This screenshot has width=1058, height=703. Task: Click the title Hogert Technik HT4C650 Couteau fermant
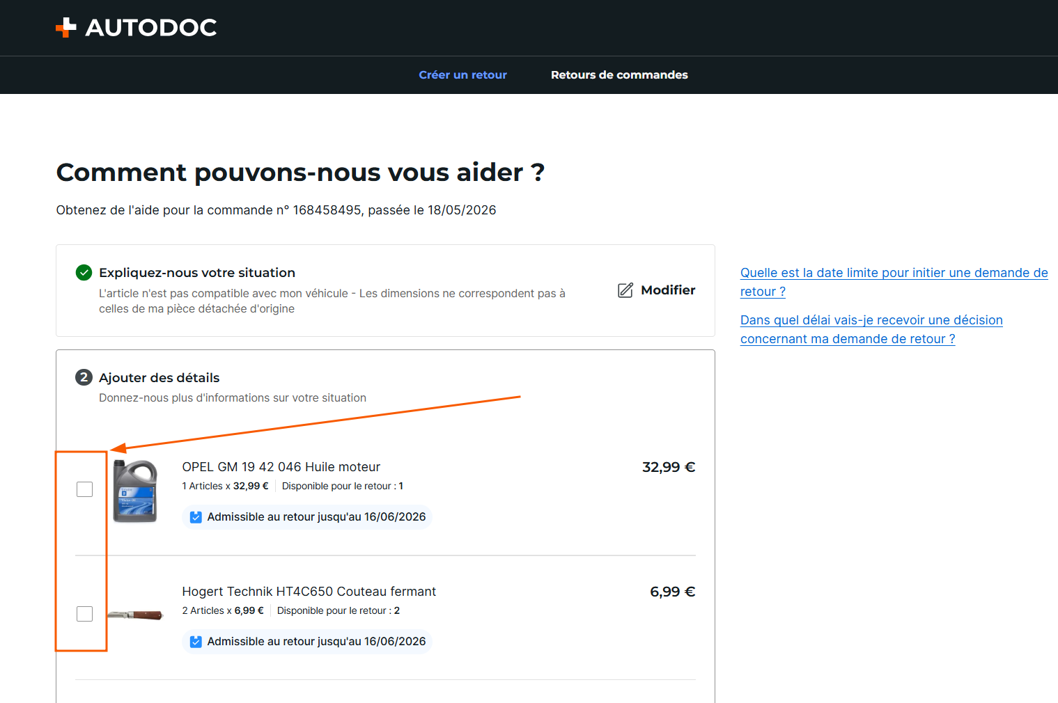pyautogui.click(x=309, y=592)
